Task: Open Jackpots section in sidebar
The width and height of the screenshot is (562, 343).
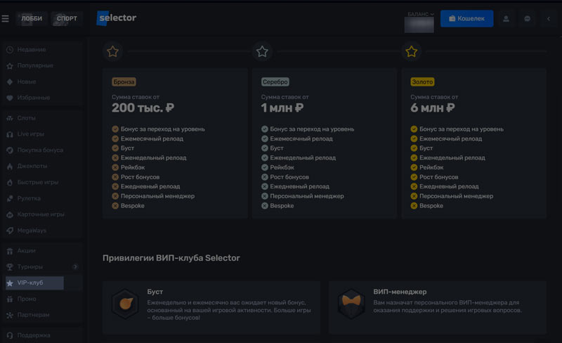Action: (x=31, y=167)
